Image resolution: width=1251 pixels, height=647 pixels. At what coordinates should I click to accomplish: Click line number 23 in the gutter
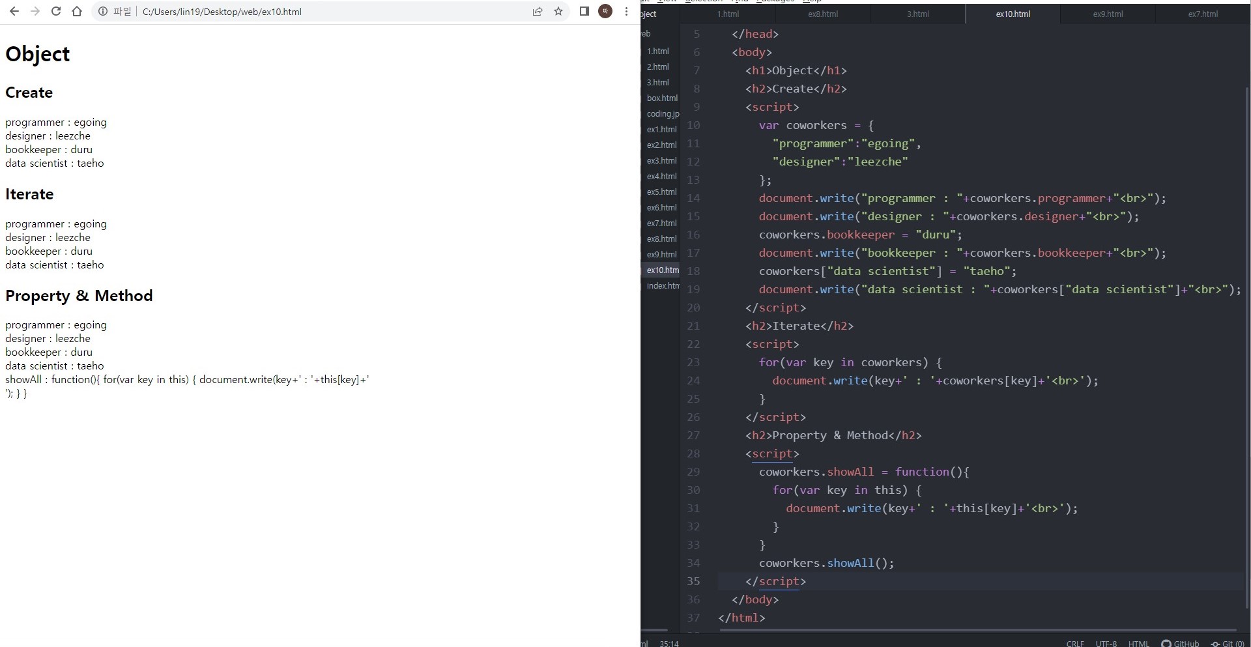click(693, 362)
